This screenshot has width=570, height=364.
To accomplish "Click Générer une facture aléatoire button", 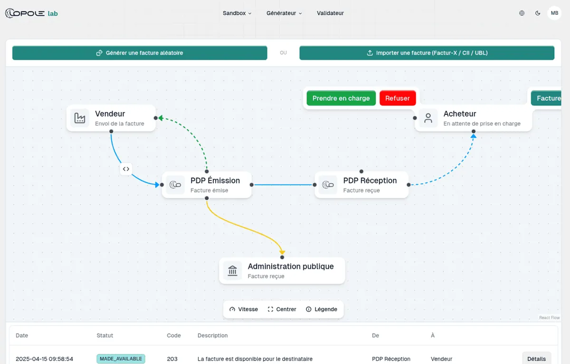I will click(140, 53).
